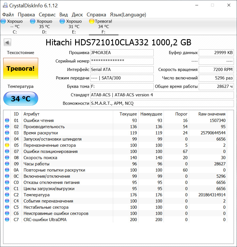The height and width of the screenshot is (247, 237).
Task: Click the Порог column header
Action: pos(176,114)
